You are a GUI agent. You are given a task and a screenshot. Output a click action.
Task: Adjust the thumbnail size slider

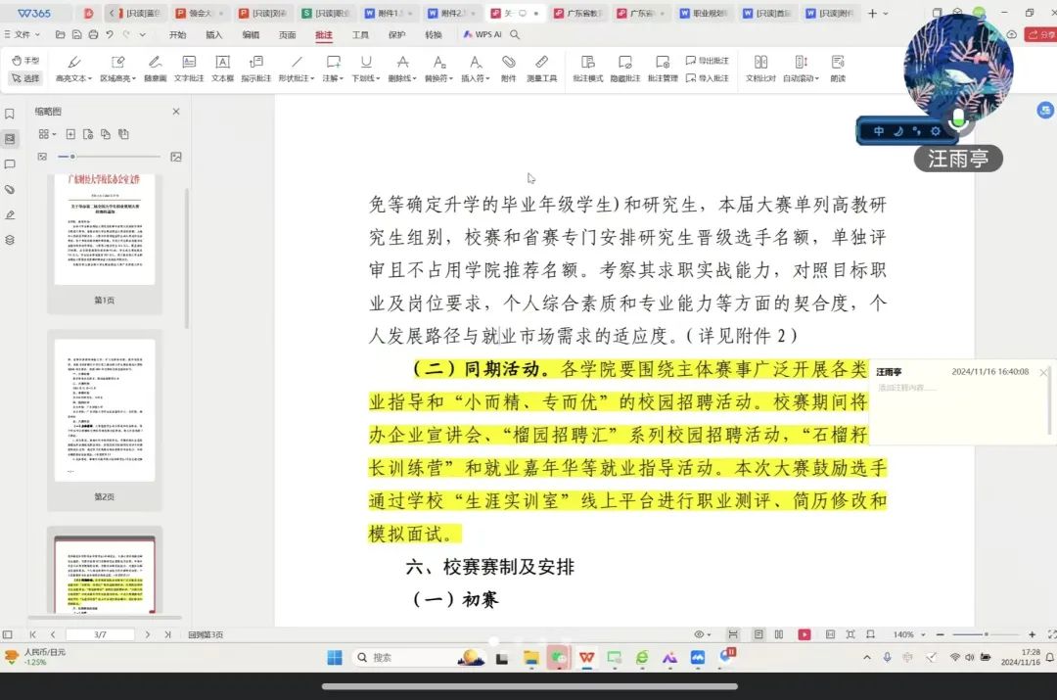click(x=110, y=157)
